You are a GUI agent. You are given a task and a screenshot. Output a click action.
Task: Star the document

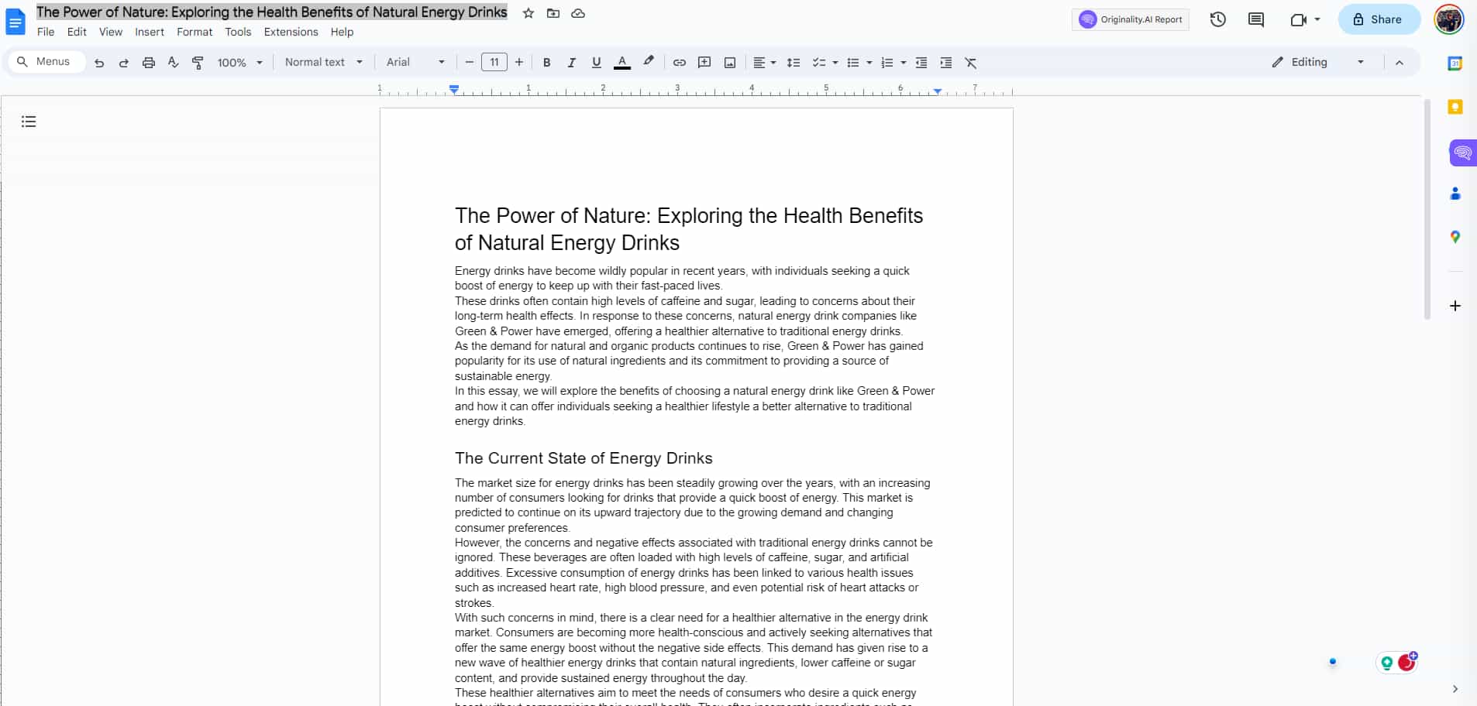pos(528,12)
